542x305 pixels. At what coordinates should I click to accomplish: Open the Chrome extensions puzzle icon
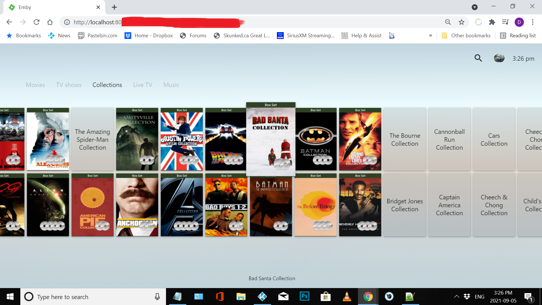click(x=492, y=22)
